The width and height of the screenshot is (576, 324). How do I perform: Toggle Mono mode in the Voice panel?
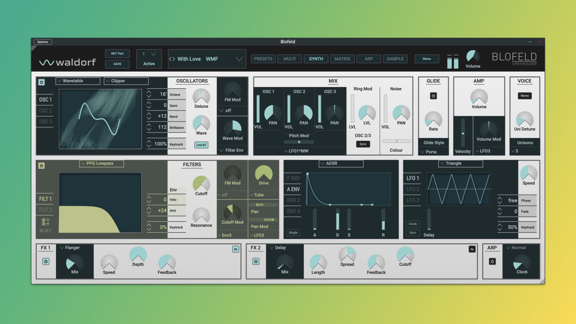pos(524,96)
